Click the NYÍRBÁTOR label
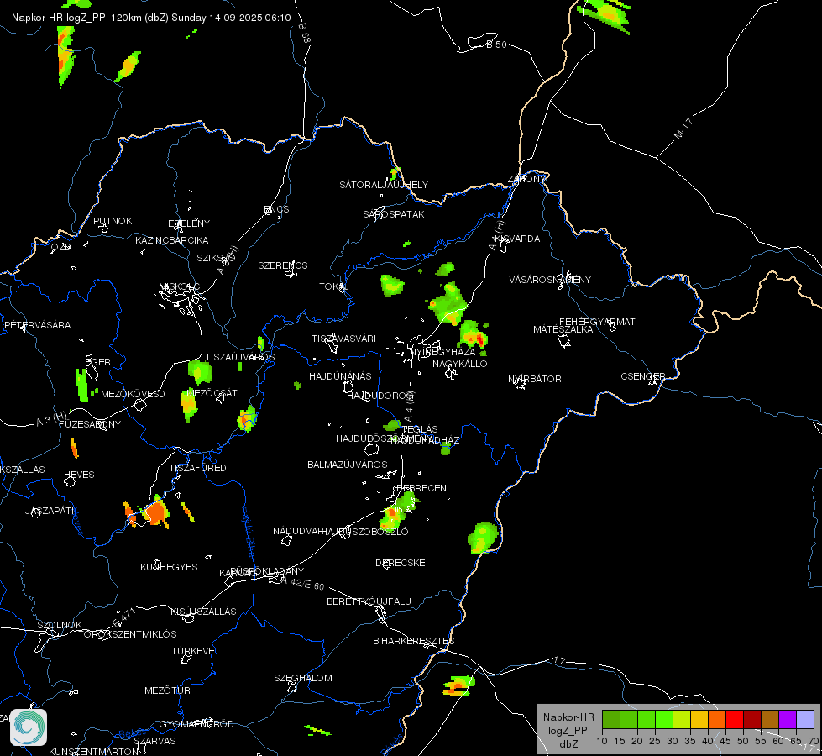The image size is (822, 756). click(535, 379)
